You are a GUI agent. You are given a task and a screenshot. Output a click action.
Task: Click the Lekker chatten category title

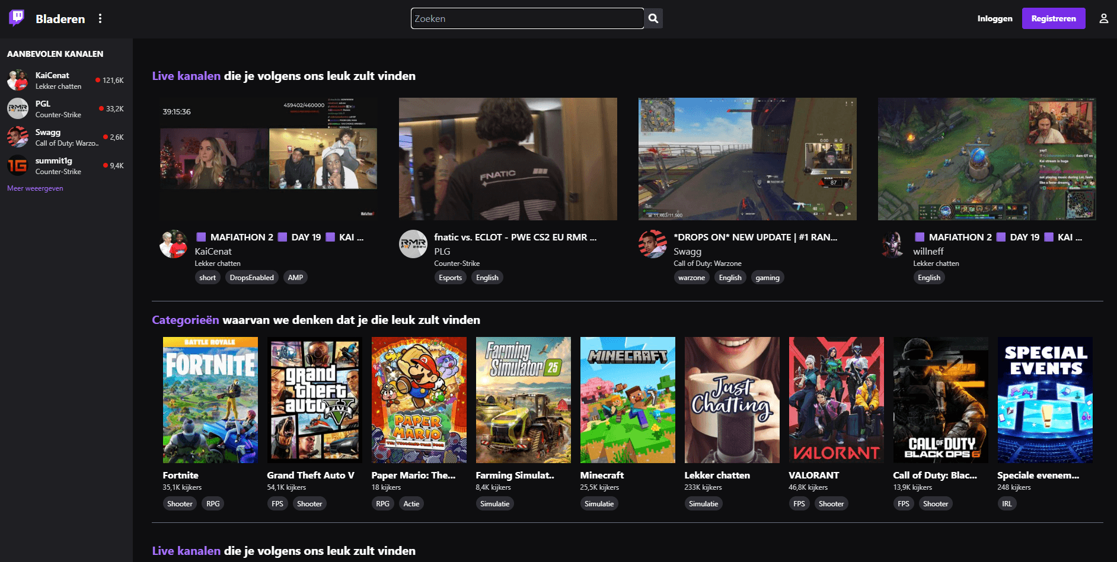(x=717, y=475)
